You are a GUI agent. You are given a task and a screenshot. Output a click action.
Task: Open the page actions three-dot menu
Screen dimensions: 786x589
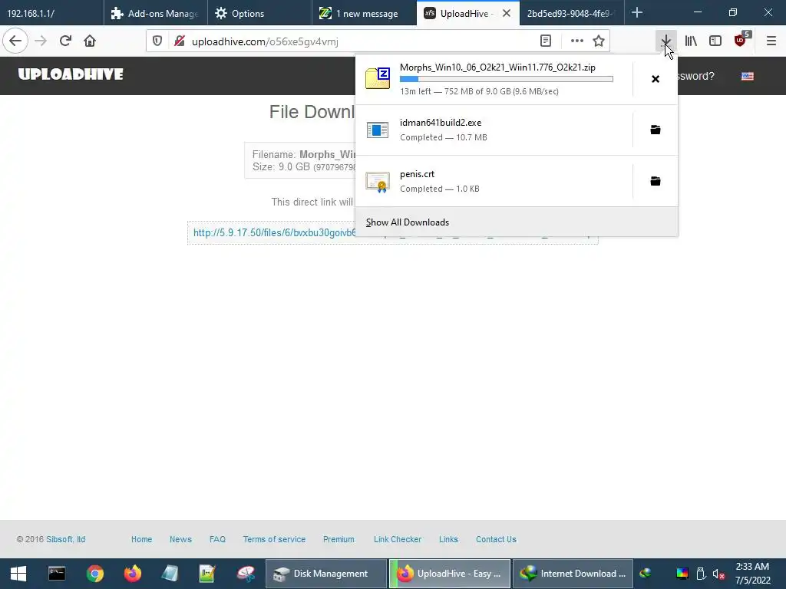click(577, 41)
